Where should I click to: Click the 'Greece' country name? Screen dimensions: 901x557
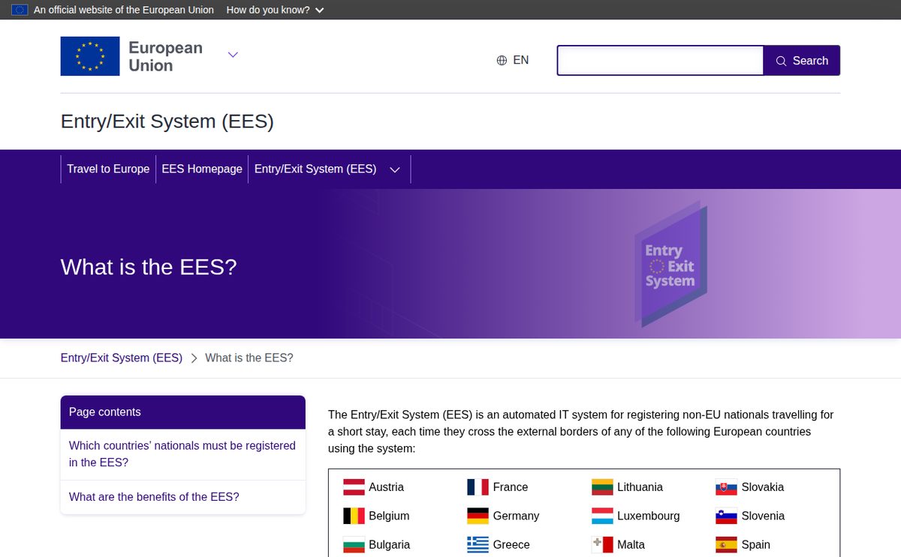click(511, 545)
